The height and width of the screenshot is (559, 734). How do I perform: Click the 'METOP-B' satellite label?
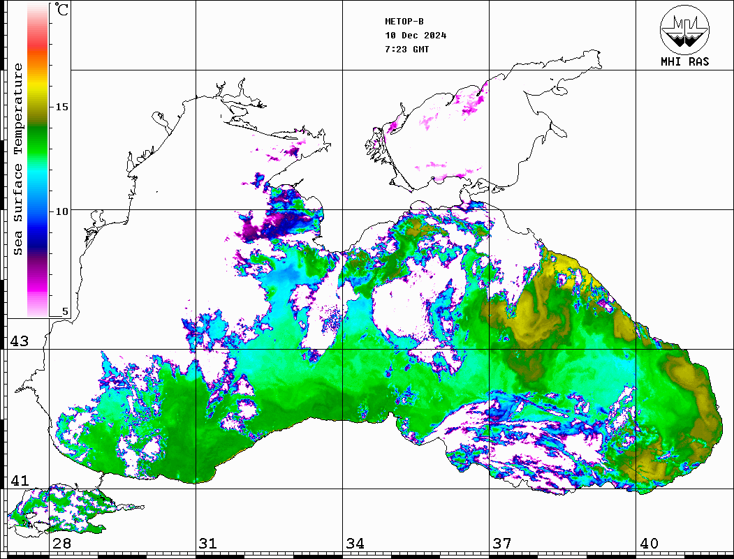404,22
